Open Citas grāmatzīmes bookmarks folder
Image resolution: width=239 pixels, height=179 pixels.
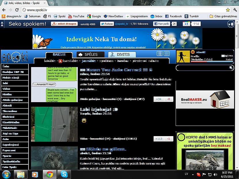tap(223, 16)
